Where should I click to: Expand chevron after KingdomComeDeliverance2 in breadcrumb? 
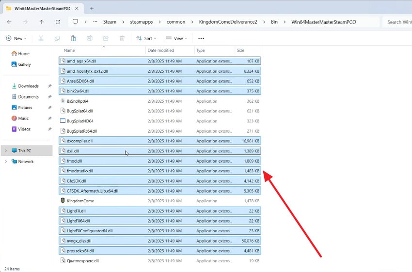click(x=264, y=22)
